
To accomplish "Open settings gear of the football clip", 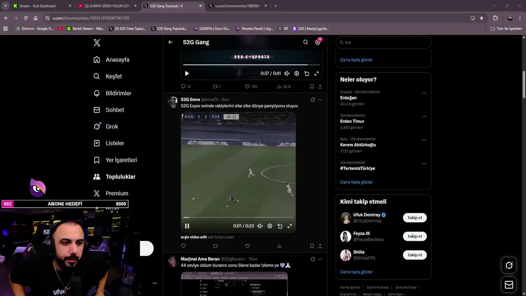I will click(270, 226).
